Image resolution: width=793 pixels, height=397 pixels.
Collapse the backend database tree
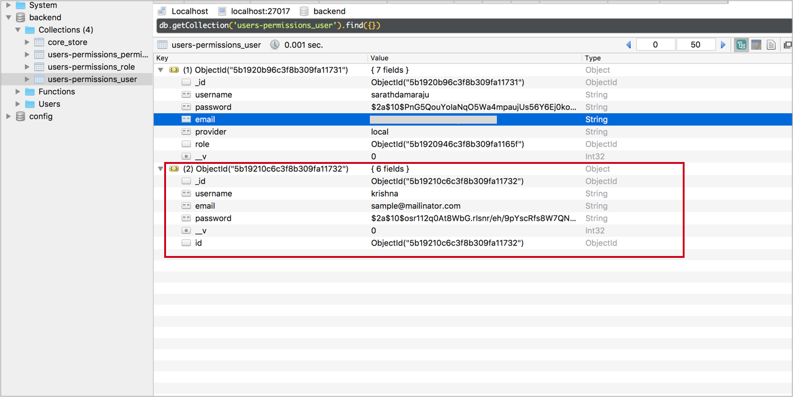(9, 17)
